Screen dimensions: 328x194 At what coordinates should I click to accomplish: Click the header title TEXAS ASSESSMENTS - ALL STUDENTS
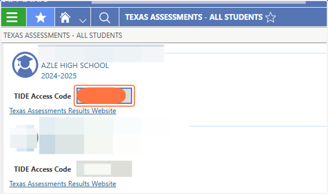(x=194, y=17)
